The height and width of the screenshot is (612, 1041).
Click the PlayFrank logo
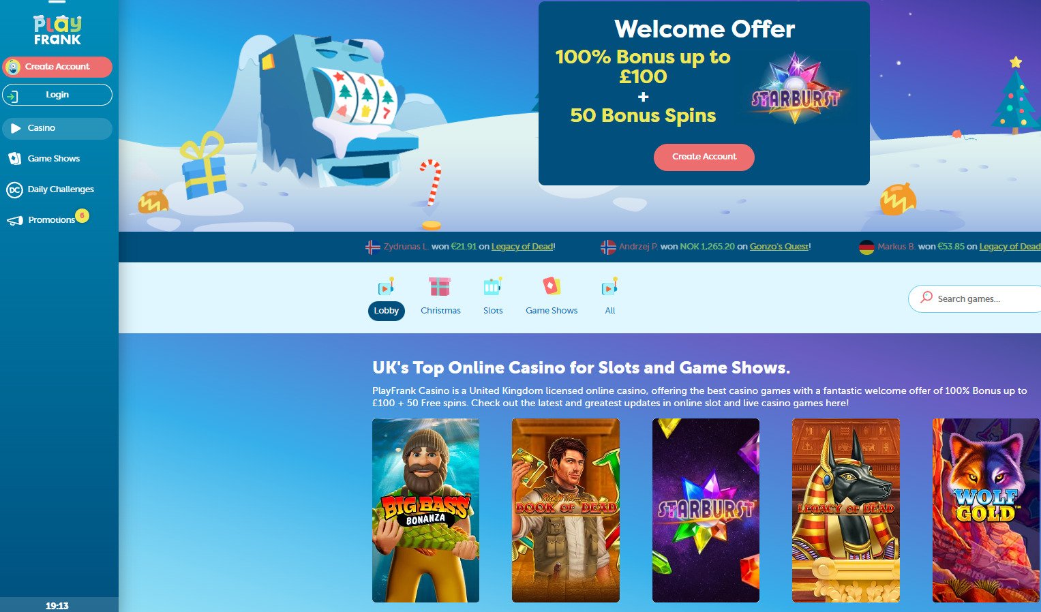pyautogui.click(x=57, y=30)
